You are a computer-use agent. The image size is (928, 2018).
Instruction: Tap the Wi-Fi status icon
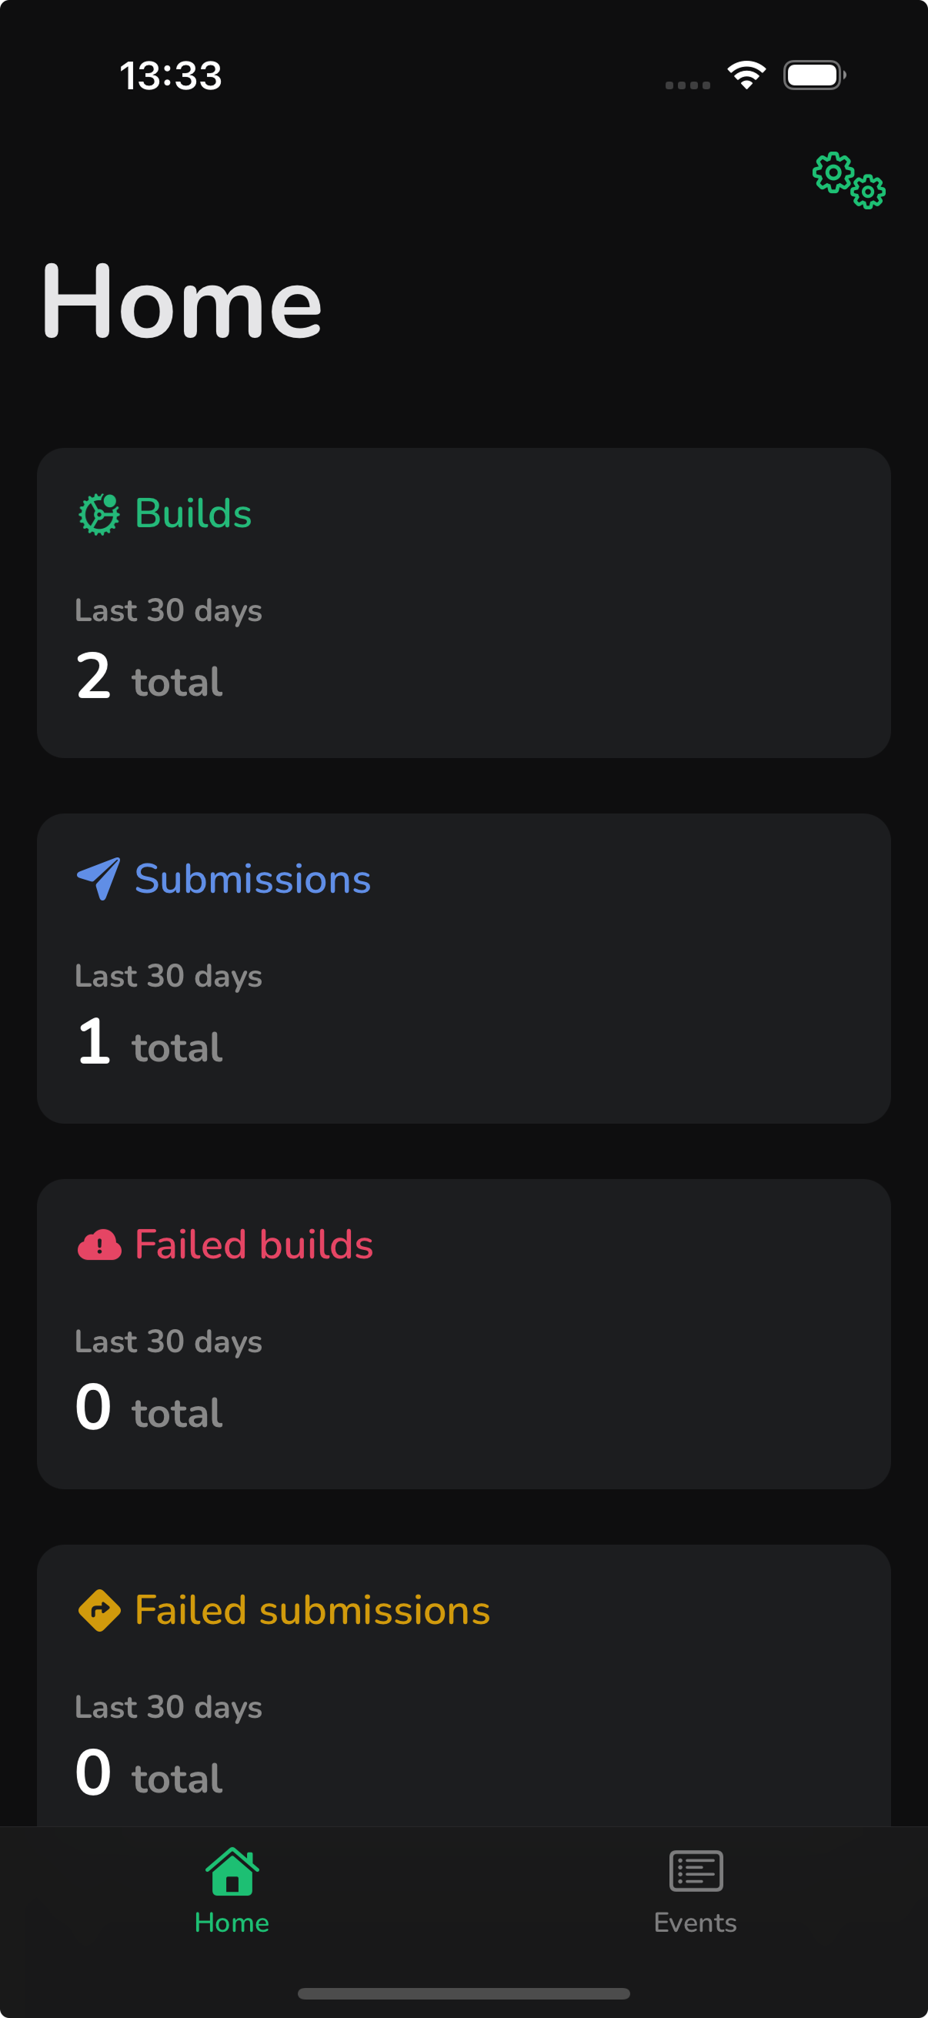pos(746,75)
